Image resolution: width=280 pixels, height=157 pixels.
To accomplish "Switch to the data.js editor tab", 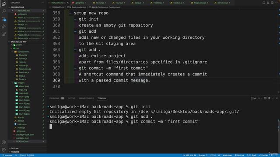I will (138, 3).
